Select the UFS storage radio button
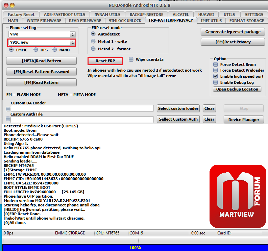The image size is (268, 251). [36, 50]
